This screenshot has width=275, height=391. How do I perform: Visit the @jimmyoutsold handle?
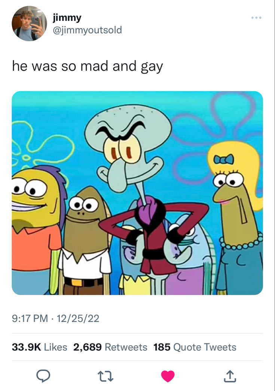(x=87, y=30)
